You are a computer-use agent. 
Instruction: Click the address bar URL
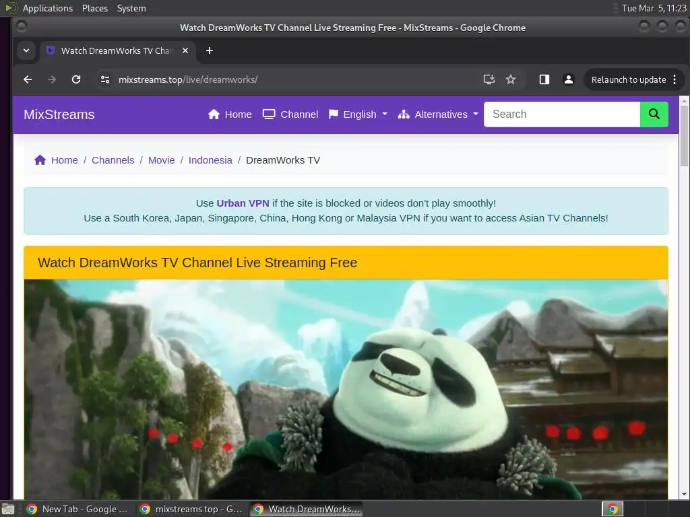pos(188,79)
